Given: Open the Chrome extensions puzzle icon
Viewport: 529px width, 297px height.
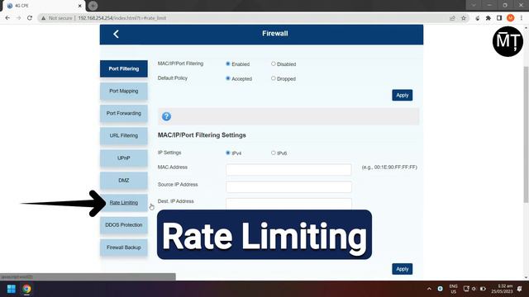Looking at the screenshot, I should pyautogui.click(x=488, y=18).
